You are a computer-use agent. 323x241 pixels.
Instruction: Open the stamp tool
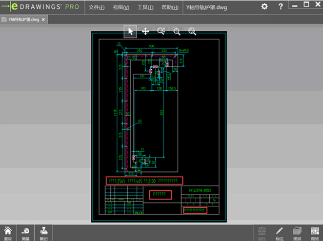point(44,232)
